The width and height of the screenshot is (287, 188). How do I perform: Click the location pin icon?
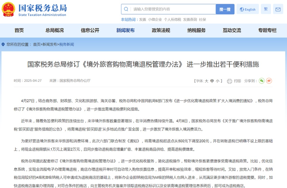tap(3, 44)
